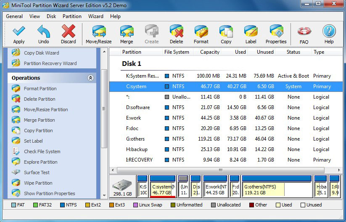Open Show Partition Properties operation
Screen dimensions: 346x222
[x=43, y=193]
